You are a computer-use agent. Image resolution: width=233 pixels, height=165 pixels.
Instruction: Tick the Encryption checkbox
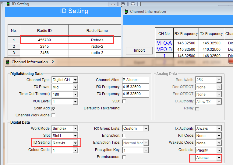click(x=124, y=136)
